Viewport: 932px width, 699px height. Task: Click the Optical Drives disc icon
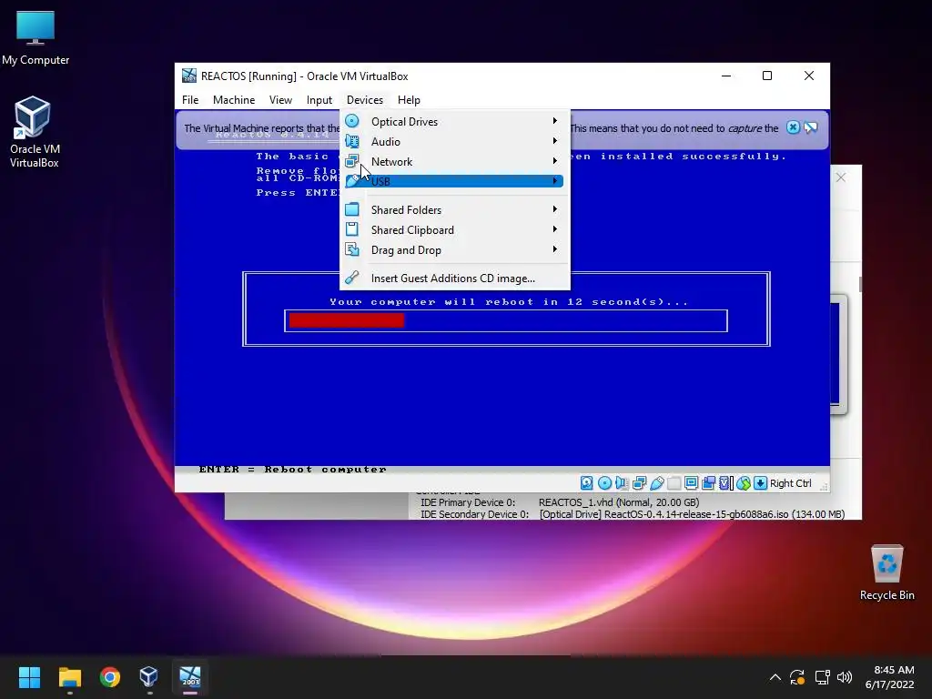[x=352, y=121]
